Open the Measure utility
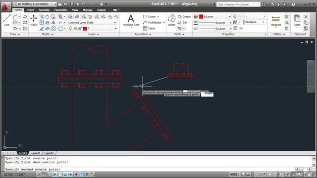Viewport: 317px width, 178px height. (x=276, y=21)
